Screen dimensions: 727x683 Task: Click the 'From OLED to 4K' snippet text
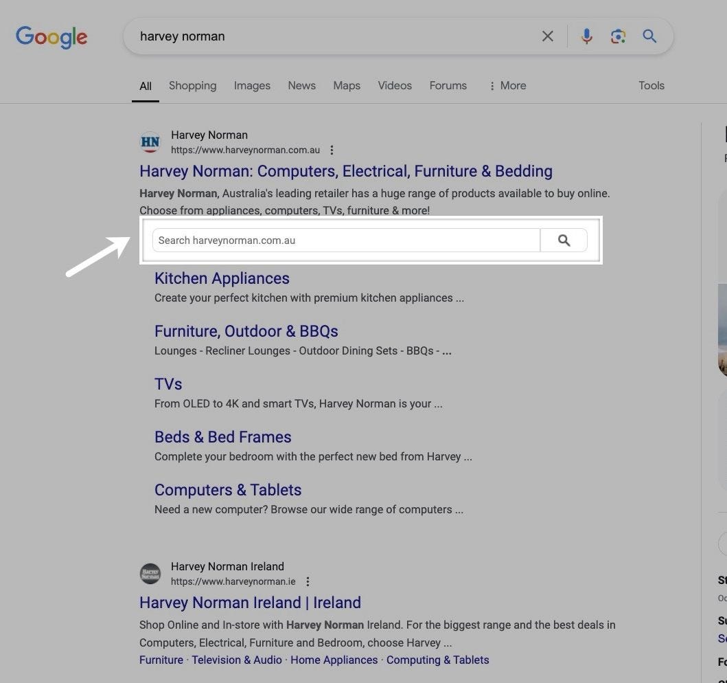click(x=298, y=403)
